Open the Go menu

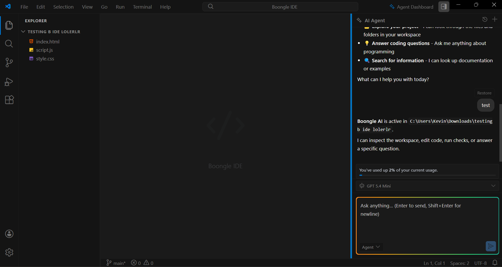(104, 7)
